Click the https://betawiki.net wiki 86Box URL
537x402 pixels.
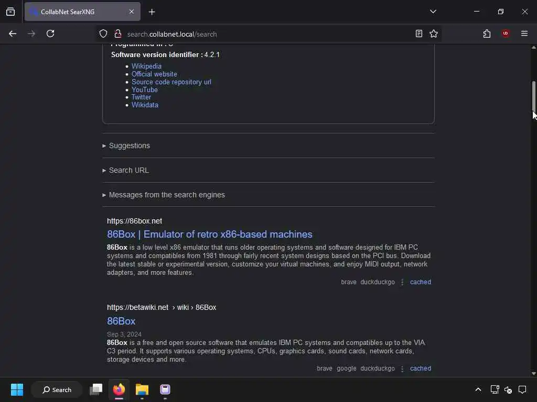point(162,308)
